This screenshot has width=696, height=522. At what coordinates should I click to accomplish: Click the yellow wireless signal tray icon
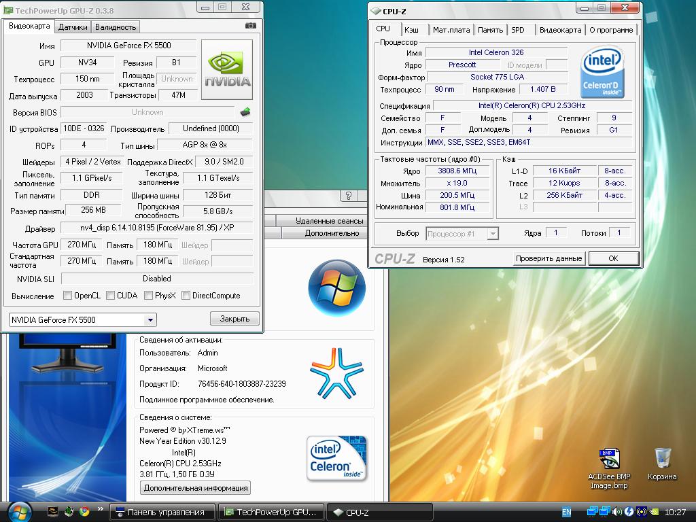pos(641,512)
